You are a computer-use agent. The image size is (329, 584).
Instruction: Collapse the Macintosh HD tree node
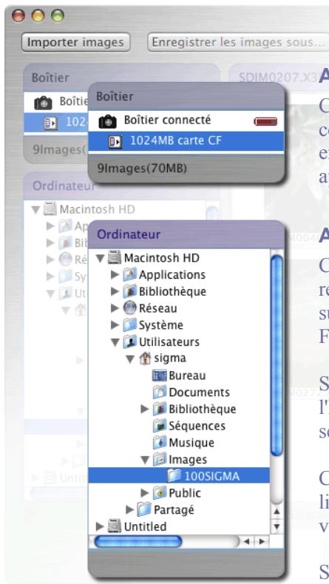[100, 258]
